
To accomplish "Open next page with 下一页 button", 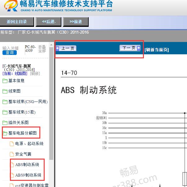I will pyautogui.click(x=130, y=48).
